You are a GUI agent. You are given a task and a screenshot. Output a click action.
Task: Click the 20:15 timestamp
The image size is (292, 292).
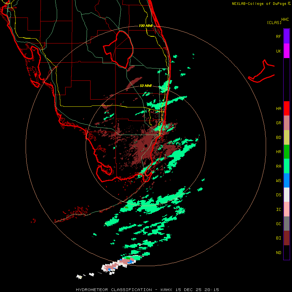212,290
